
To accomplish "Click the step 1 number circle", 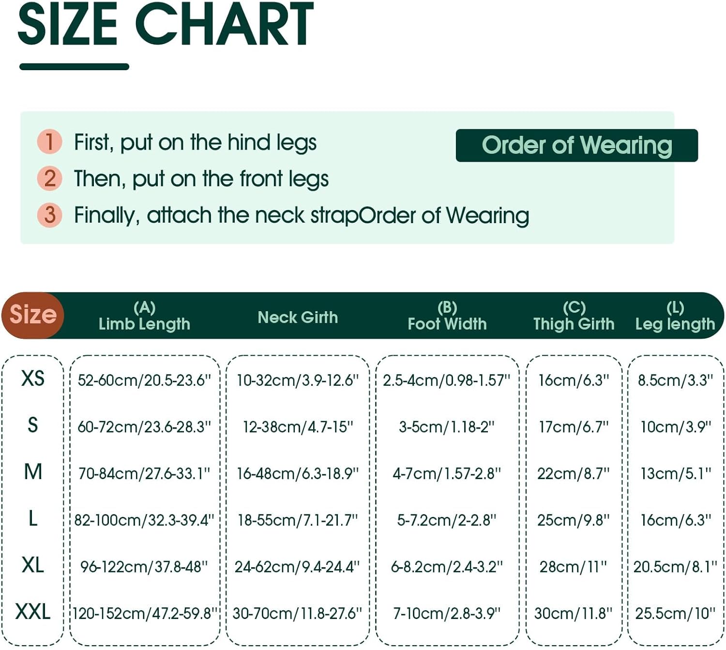I will (x=49, y=142).
